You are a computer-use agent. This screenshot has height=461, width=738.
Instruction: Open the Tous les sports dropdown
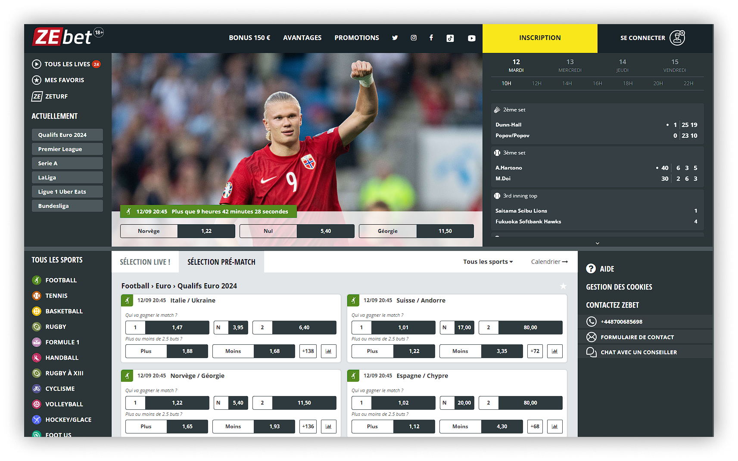pos(487,261)
